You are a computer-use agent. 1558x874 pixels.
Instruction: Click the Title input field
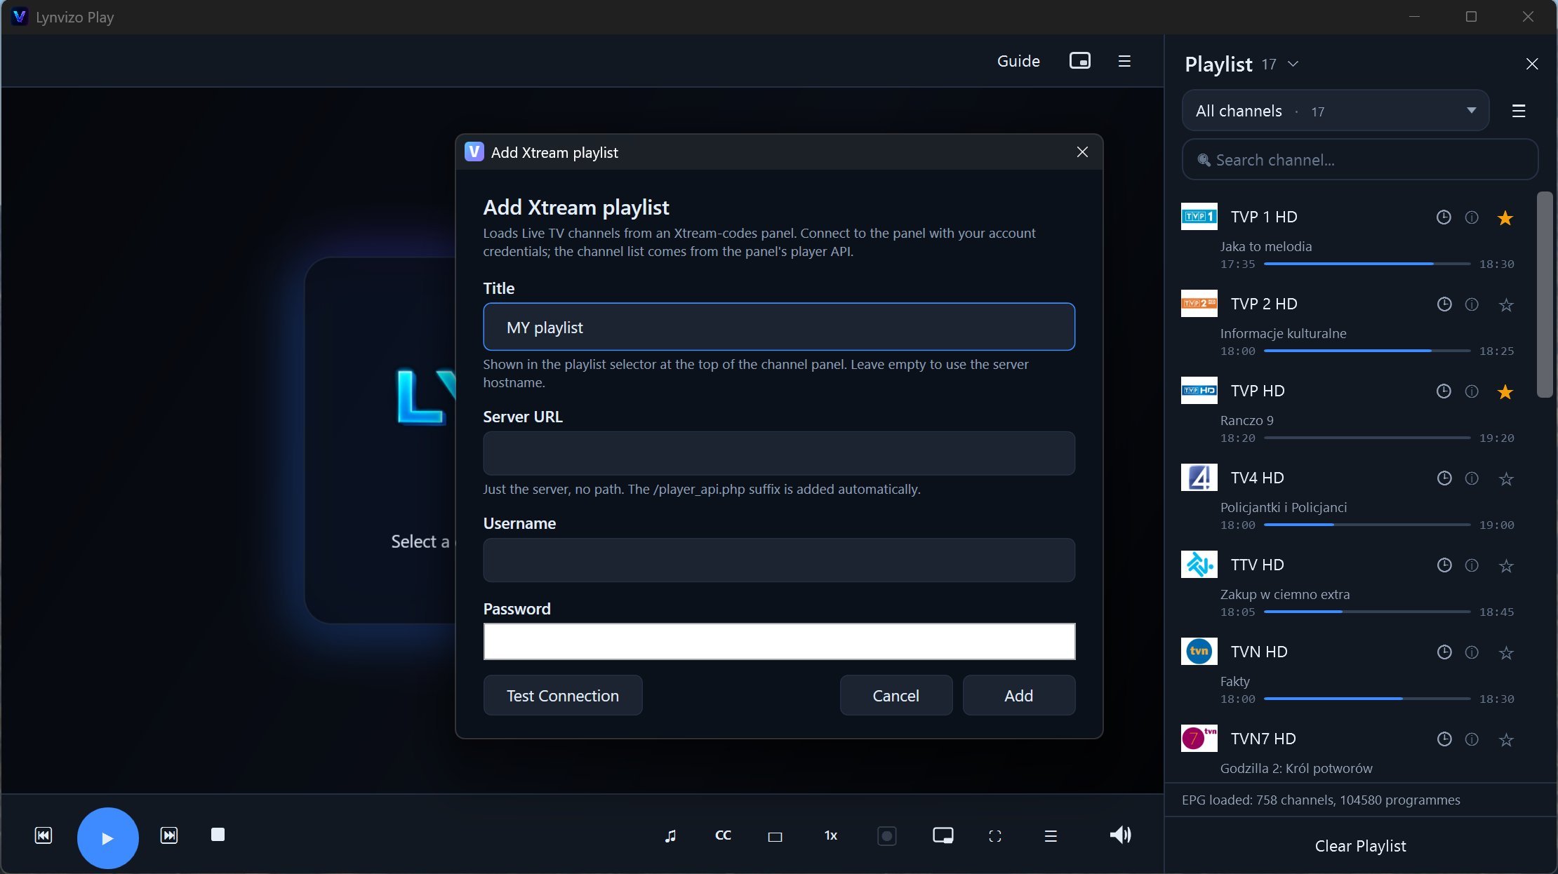click(x=779, y=327)
